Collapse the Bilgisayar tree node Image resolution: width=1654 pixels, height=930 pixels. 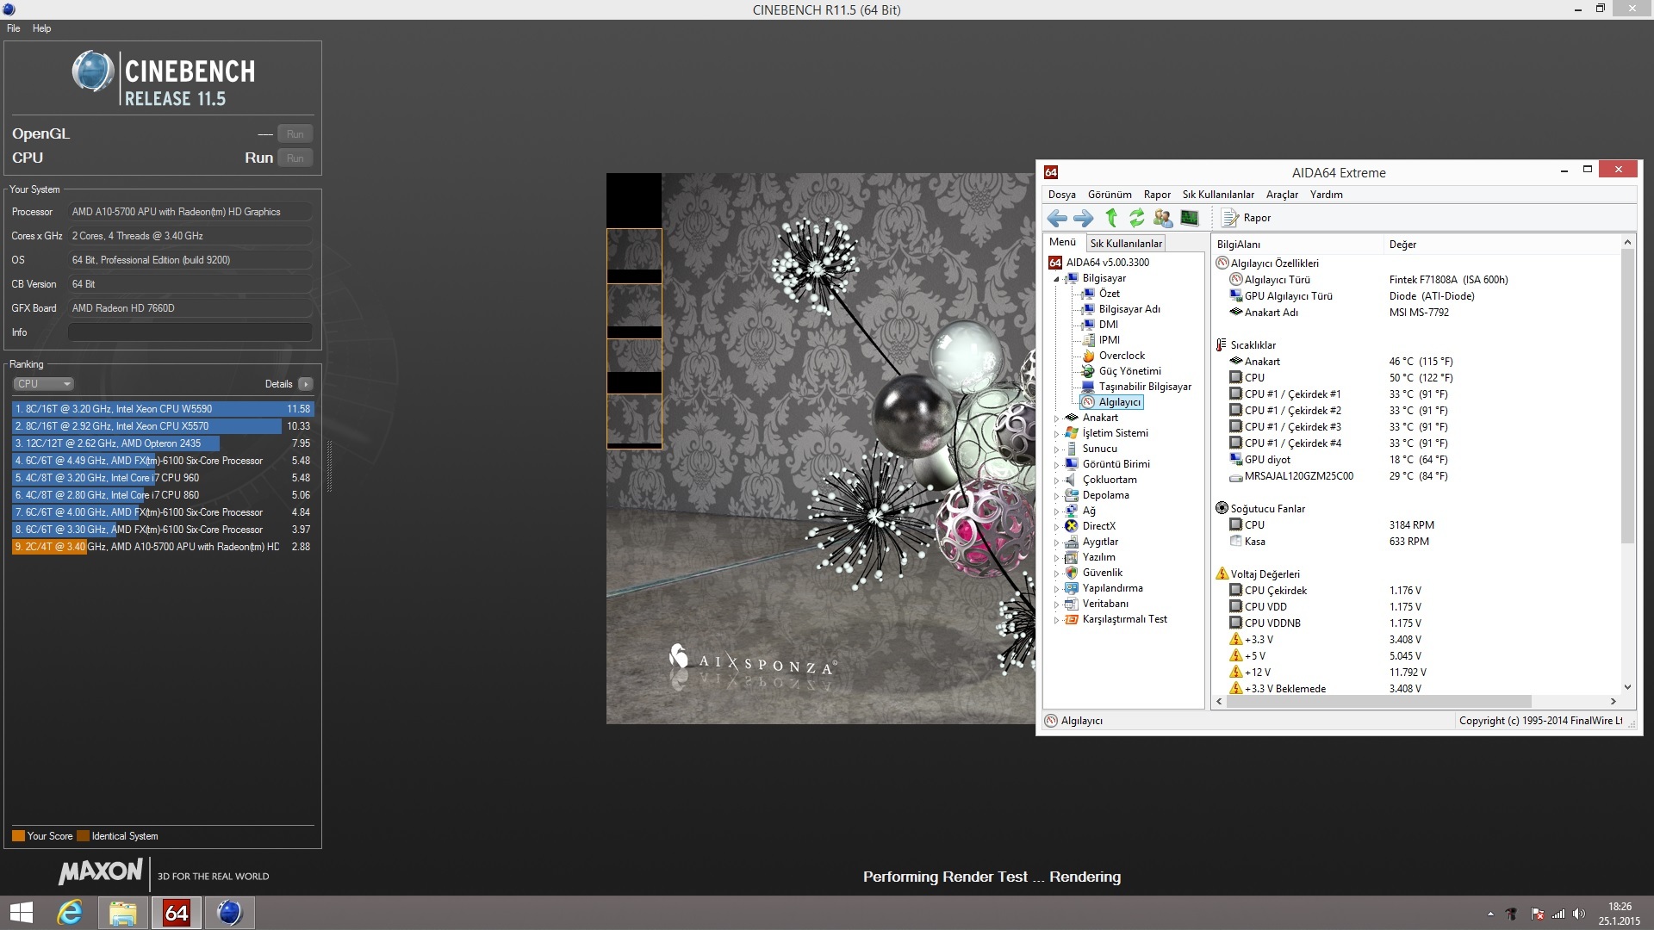click(x=1057, y=279)
